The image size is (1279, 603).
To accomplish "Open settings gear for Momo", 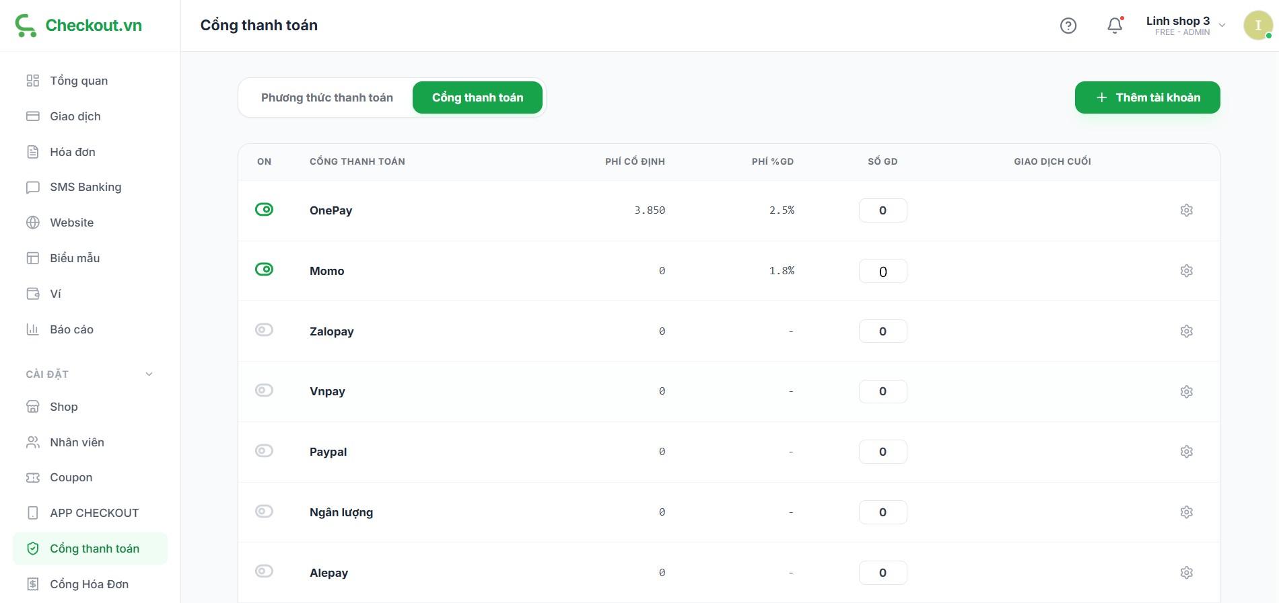I will 1186,271.
